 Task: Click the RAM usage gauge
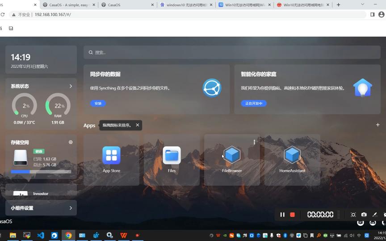click(58, 105)
